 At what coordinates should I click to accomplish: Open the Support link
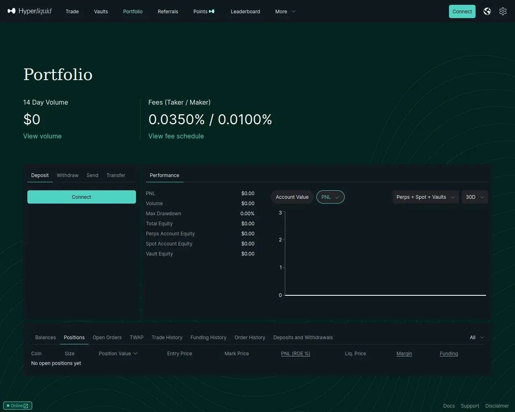coord(470,406)
